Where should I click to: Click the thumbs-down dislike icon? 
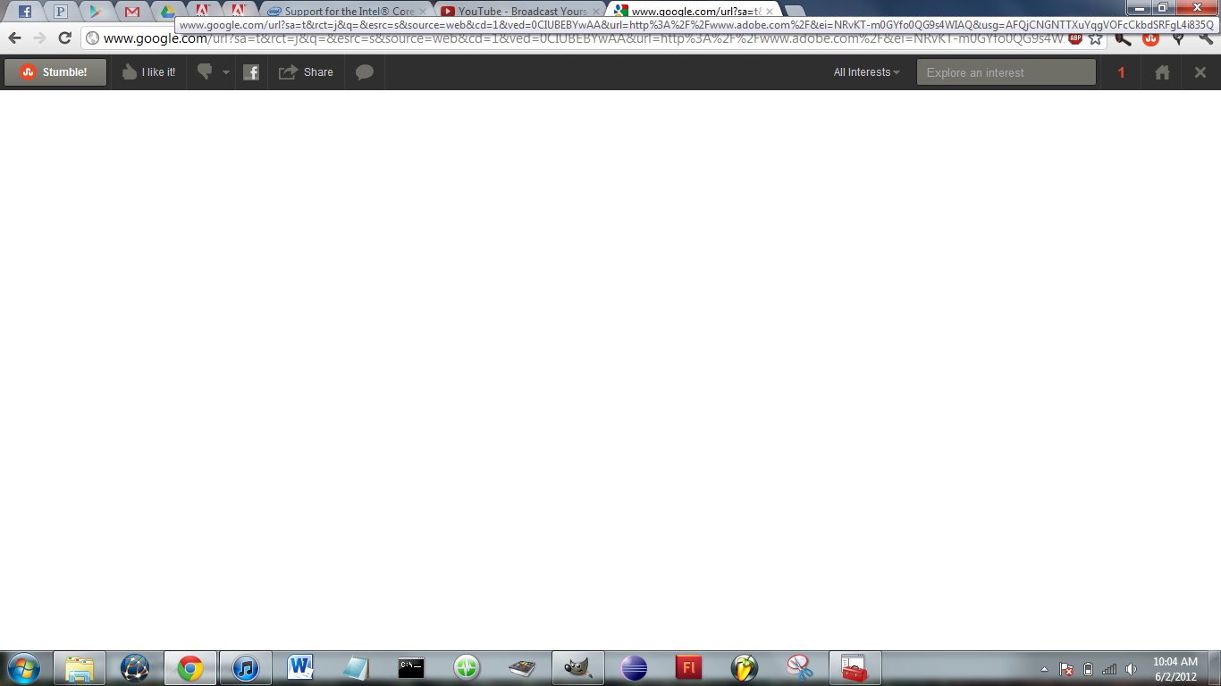(x=203, y=71)
